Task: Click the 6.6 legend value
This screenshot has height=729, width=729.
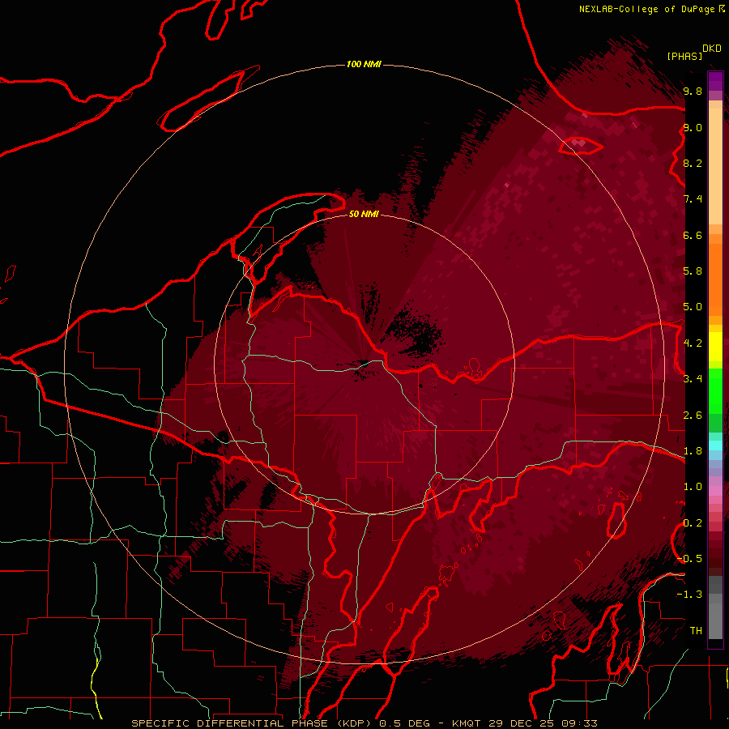Action: 693,235
